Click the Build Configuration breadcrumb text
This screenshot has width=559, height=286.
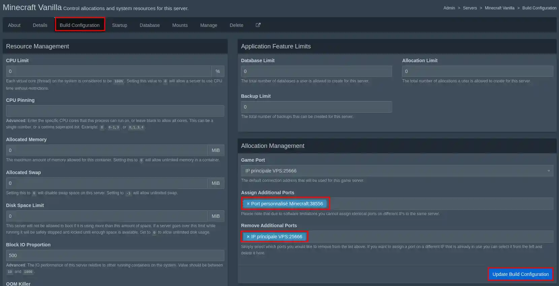(x=539, y=8)
